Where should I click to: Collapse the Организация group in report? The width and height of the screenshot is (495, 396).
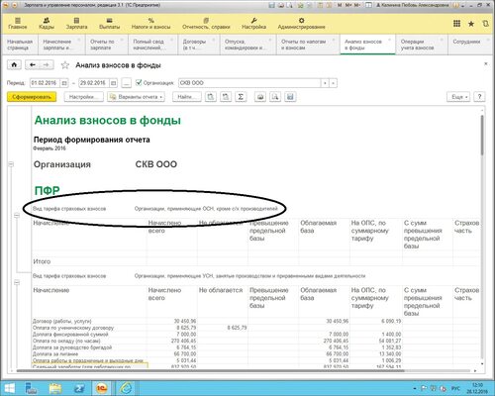(x=11, y=164)
